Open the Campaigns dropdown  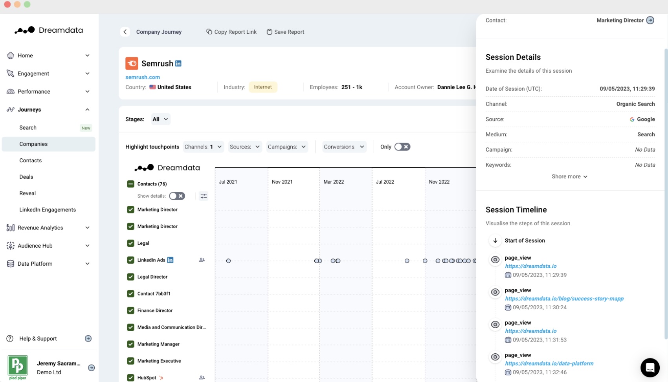[287, 147]
